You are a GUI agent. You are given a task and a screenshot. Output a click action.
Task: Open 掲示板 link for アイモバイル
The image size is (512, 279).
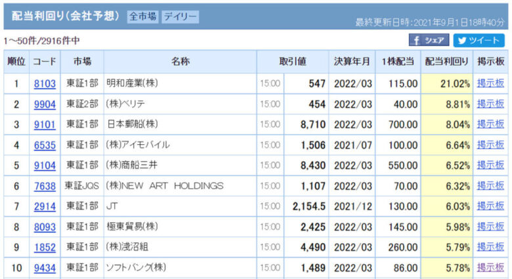coord(490,145)
